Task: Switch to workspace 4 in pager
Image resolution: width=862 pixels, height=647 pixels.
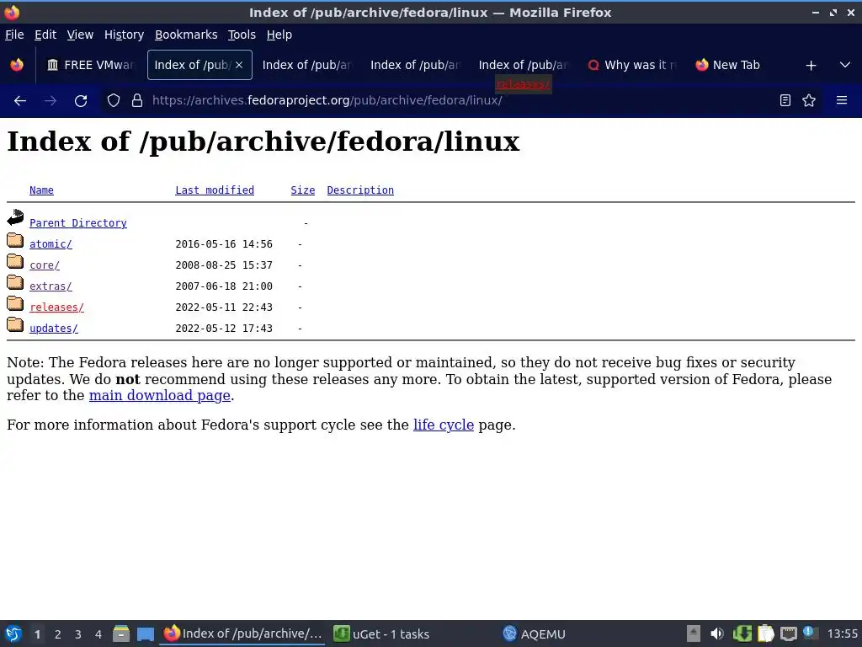Action: click(98, 634)
